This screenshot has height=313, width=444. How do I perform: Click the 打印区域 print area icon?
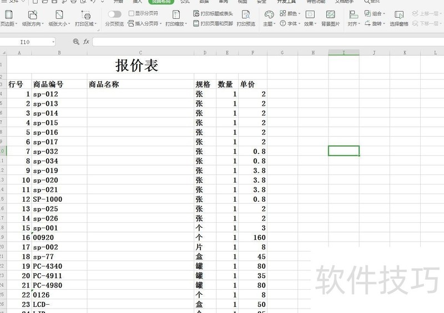tap(86, 14)
